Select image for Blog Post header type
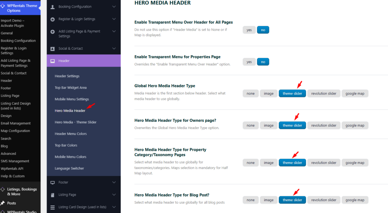The height and width of the screenshot is (213, 388). [269, 200]
